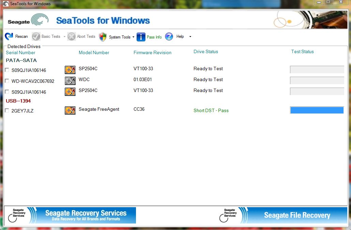Click the 2GEY7JLZ serial number
Image resolution: width=351 pixels, height=230 pixels.
click(22, 111)
